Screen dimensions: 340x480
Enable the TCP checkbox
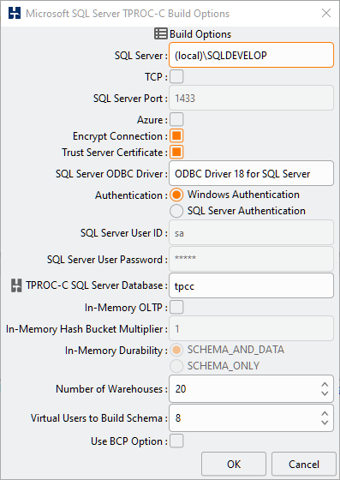(176, 77)
